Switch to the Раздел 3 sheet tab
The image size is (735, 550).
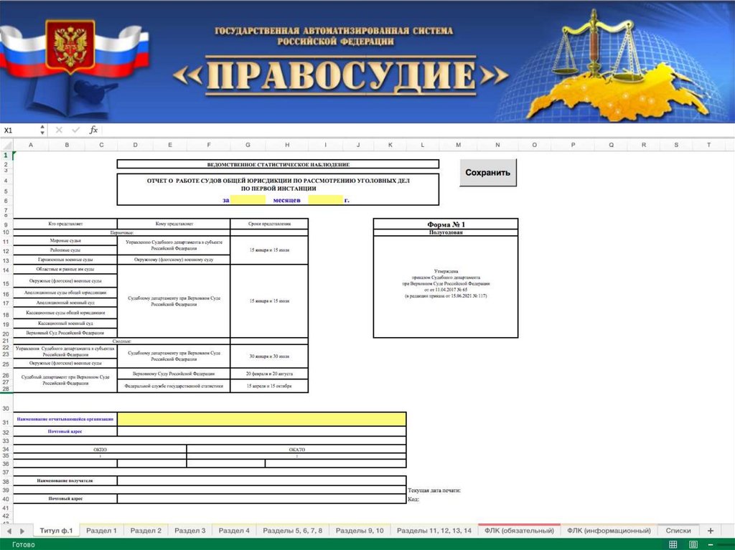pos(189,531)
